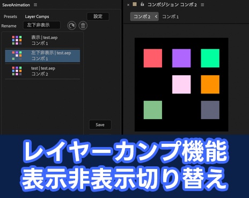Click the Save button
This screenshot has height=198, width=249.
pos(100,124)
